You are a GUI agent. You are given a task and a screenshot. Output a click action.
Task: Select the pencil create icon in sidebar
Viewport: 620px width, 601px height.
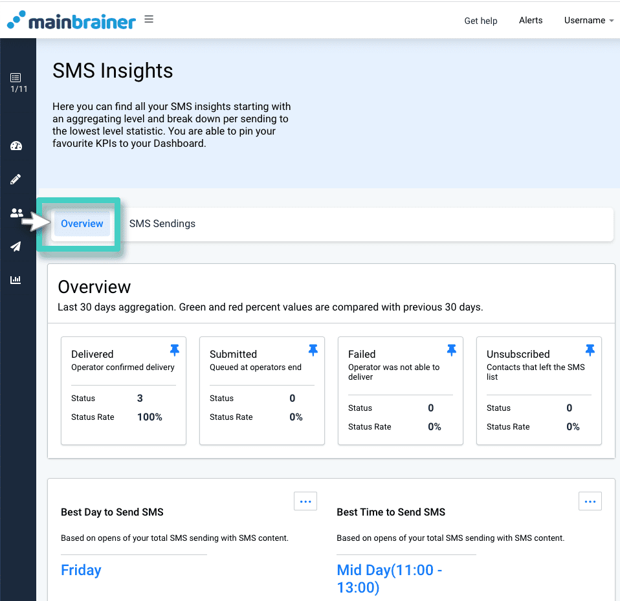click(17, 179)
